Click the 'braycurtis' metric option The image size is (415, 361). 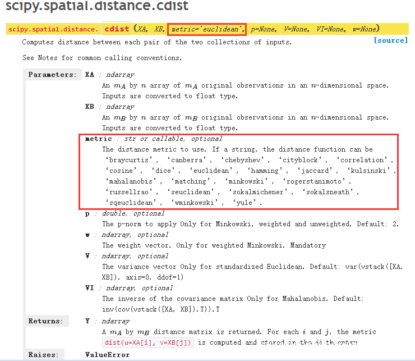pos(129,160)
